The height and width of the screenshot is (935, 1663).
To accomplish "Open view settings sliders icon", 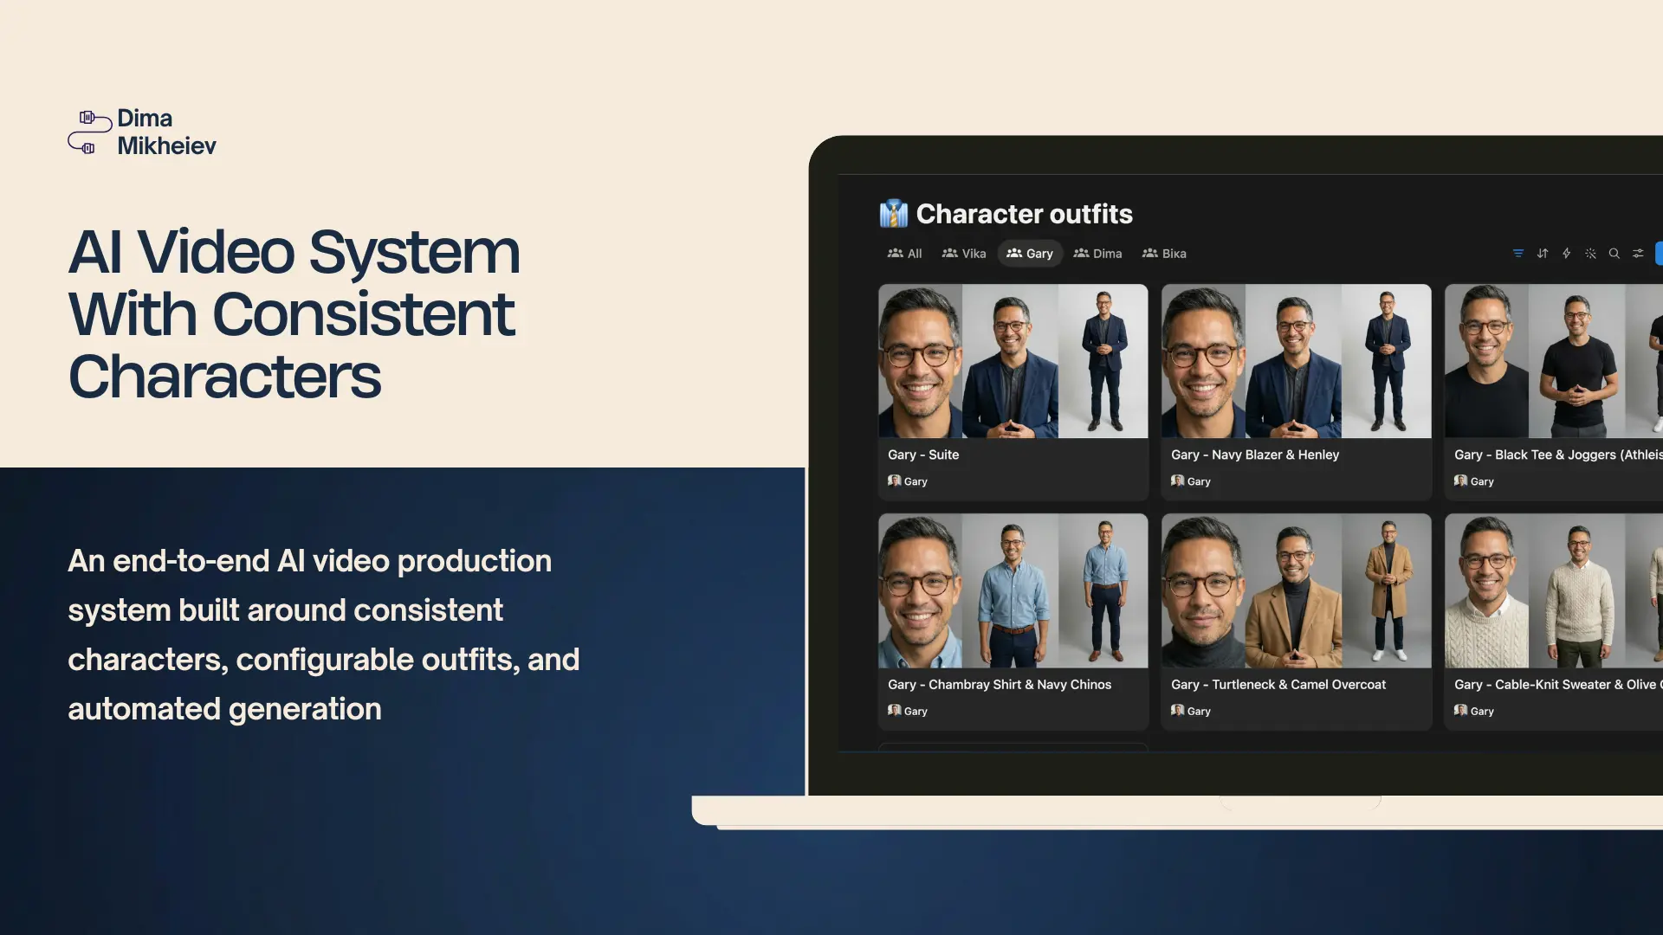I will [1638, 254].
